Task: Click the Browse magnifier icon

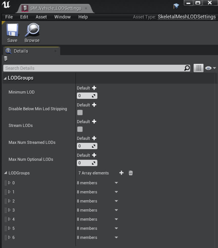Action: 32,30
